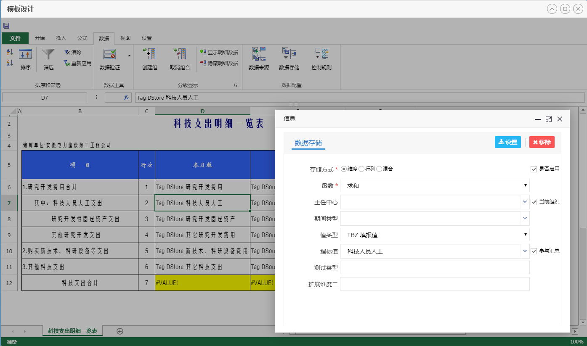587x346 pixels.
Task: Select 行列 storage mode radio
Action: pos(362,169)
